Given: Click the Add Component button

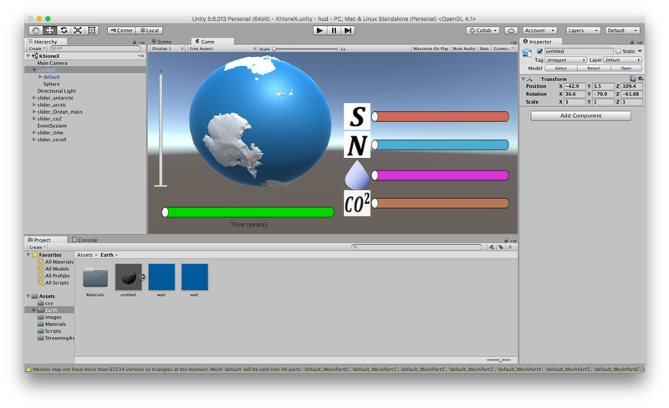Looking at the screenshot, I should click(580, 115).
